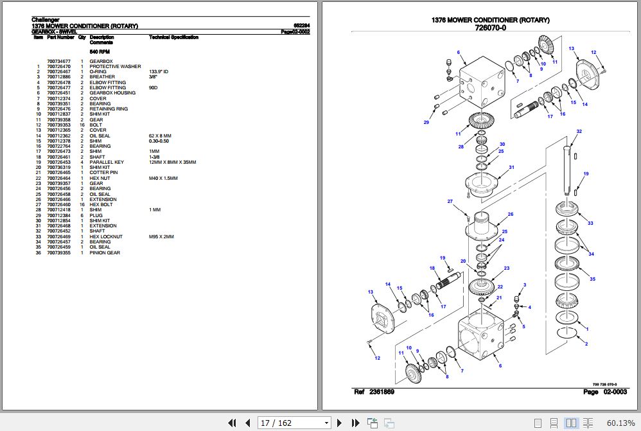Click the go back to previous view icon
Viewport: 641px width, 431px height.
tap(373, 423)
